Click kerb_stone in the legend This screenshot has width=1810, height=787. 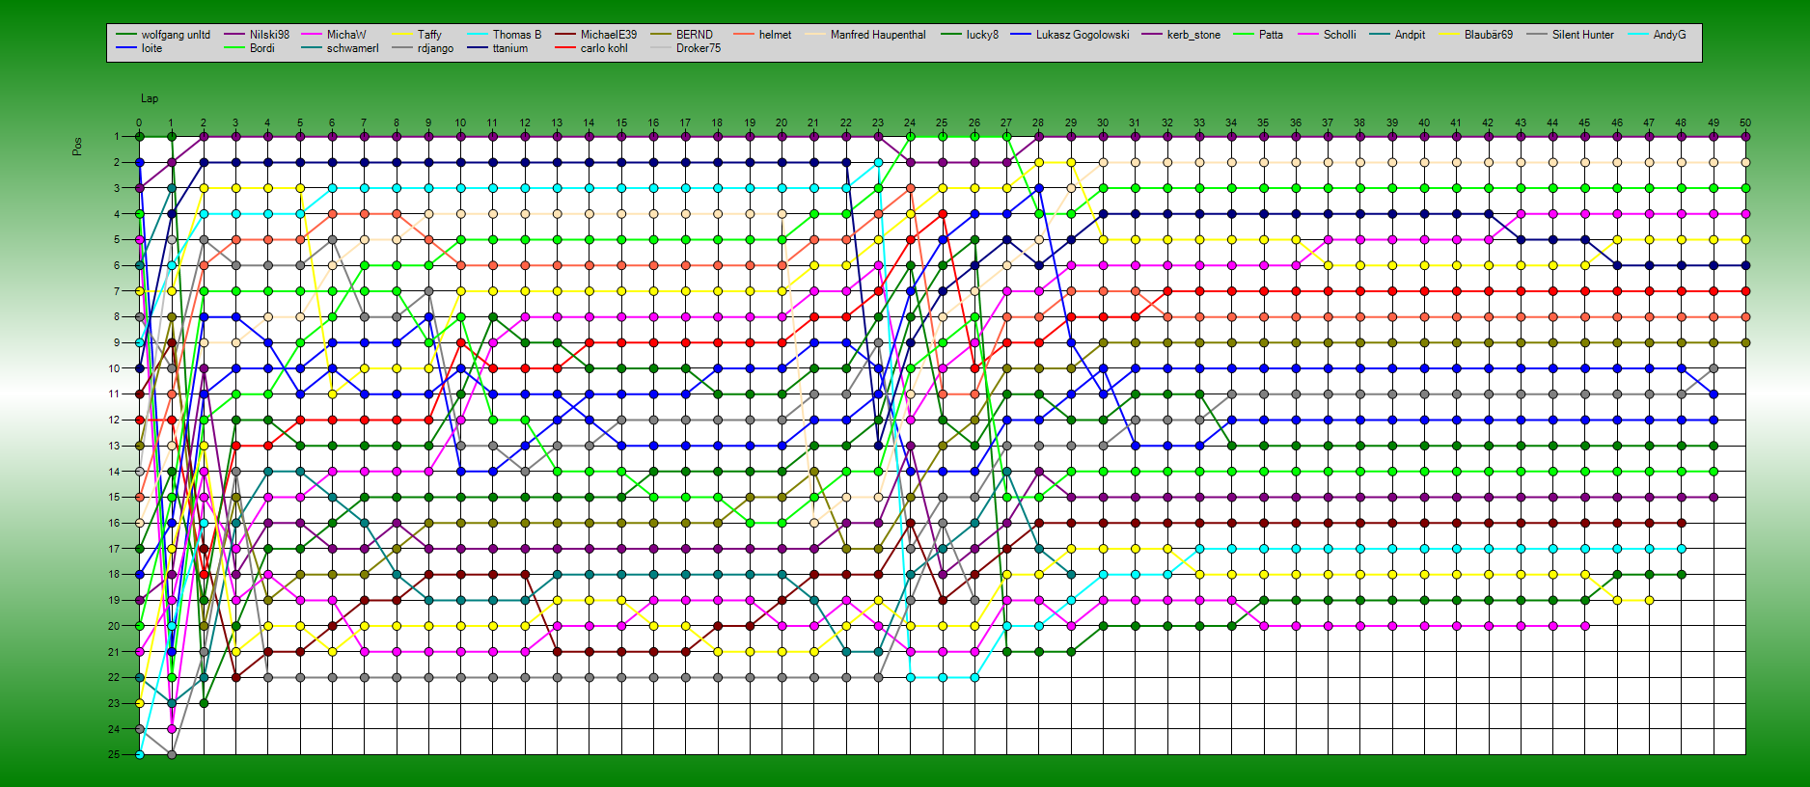click(x=1193, y=35)
